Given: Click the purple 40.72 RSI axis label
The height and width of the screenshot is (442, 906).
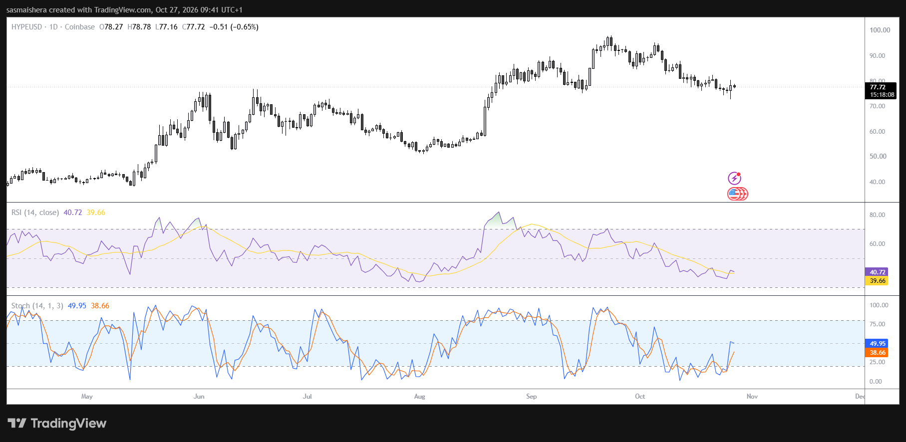Looking at the screenshot, I should pos(877,272).
